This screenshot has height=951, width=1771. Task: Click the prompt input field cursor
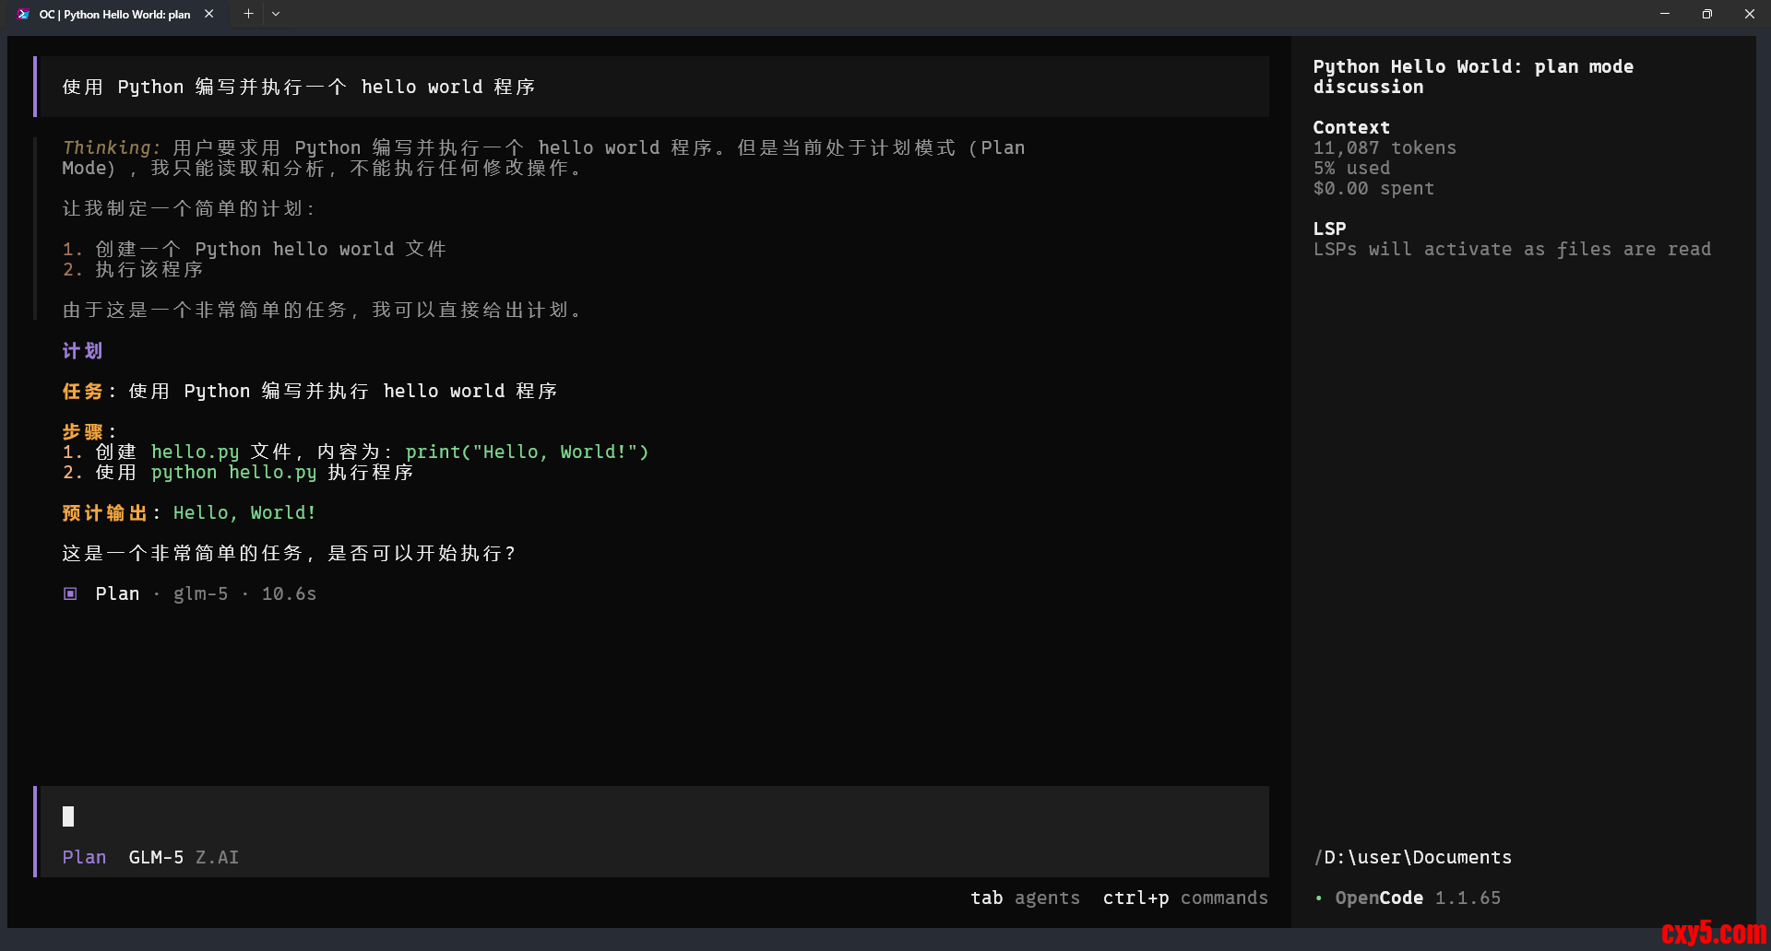[68, 816]
